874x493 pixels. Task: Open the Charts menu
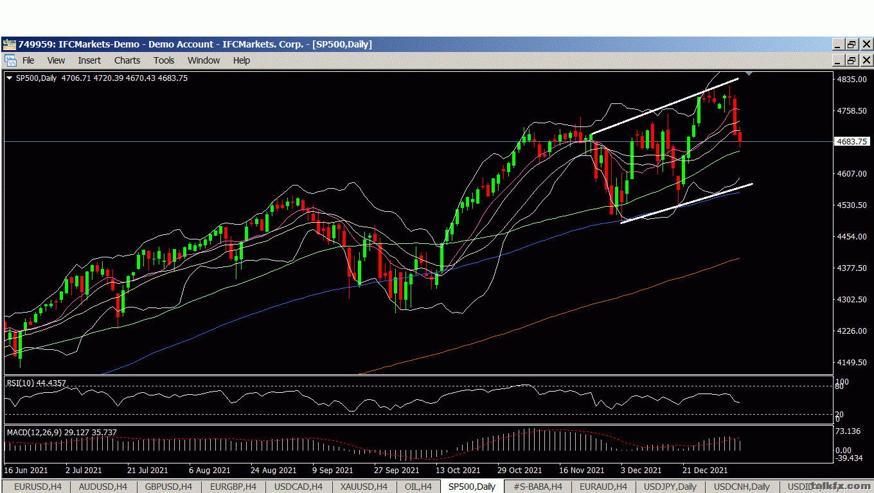[127, 60]
